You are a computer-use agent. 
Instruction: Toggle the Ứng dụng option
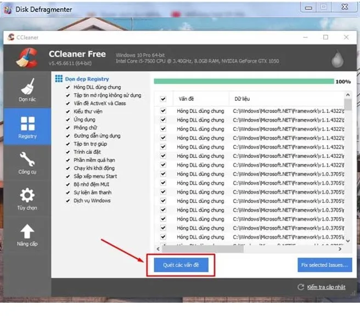point(67,120)
